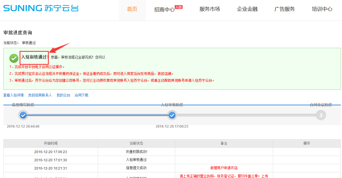Select 广告服务 in the top navigation
This screenshot has width=342, height=178.
click(x=285, y=9)
